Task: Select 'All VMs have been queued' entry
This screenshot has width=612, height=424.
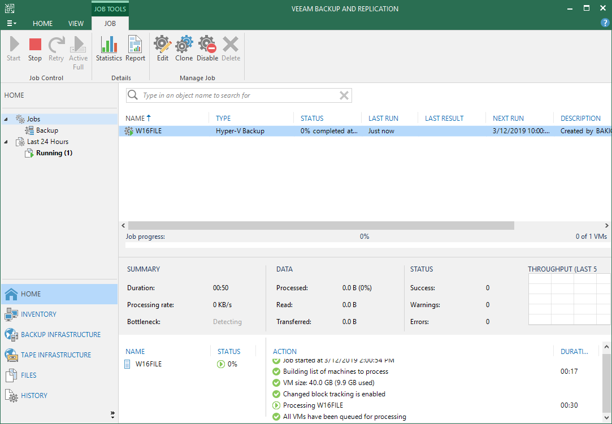Action: [x=344, y=417]
